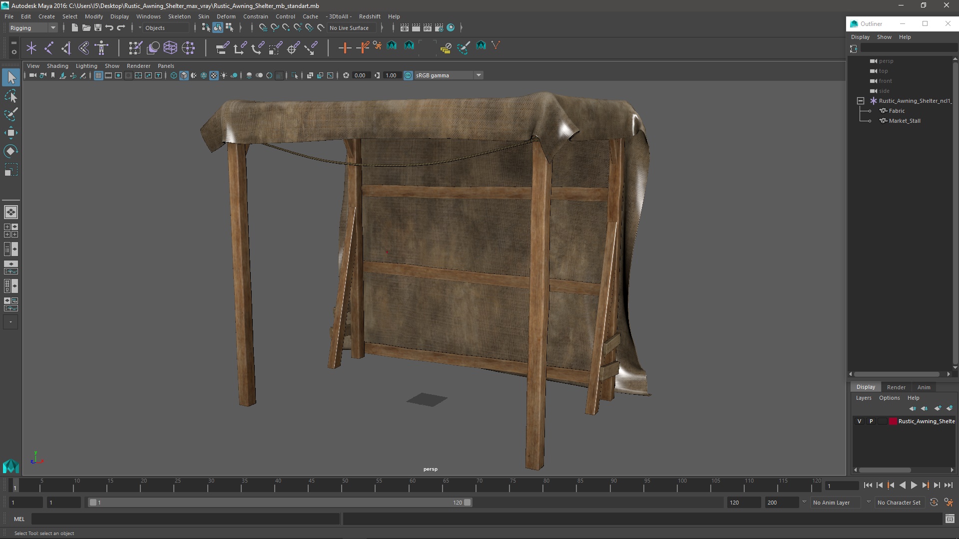
Task: Save the scene with floppy icon
Action: [x=98, y=28]
